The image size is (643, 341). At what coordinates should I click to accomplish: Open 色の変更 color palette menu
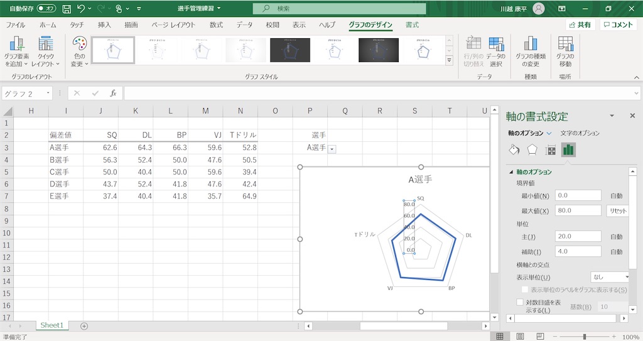[79, 51]
